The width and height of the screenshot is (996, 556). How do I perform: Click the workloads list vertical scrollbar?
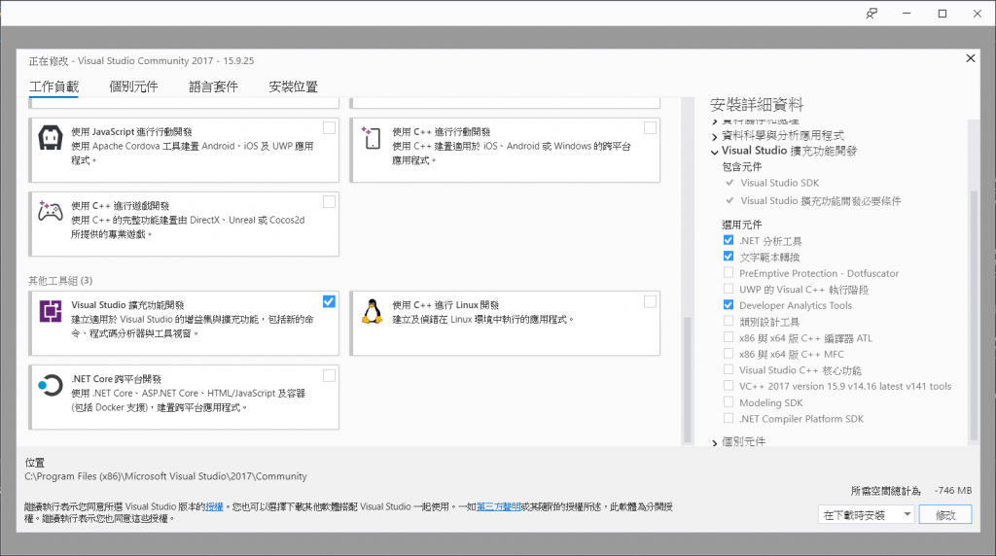click(x=687, y=379)
